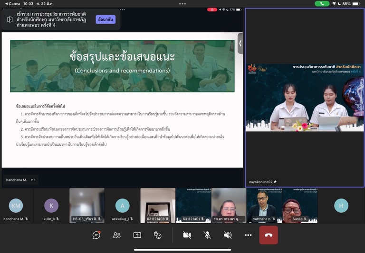Click the Conclusions and recommendations slide banner
The image size is (365, 253).
pyautogui.click(x=122, y=66)
